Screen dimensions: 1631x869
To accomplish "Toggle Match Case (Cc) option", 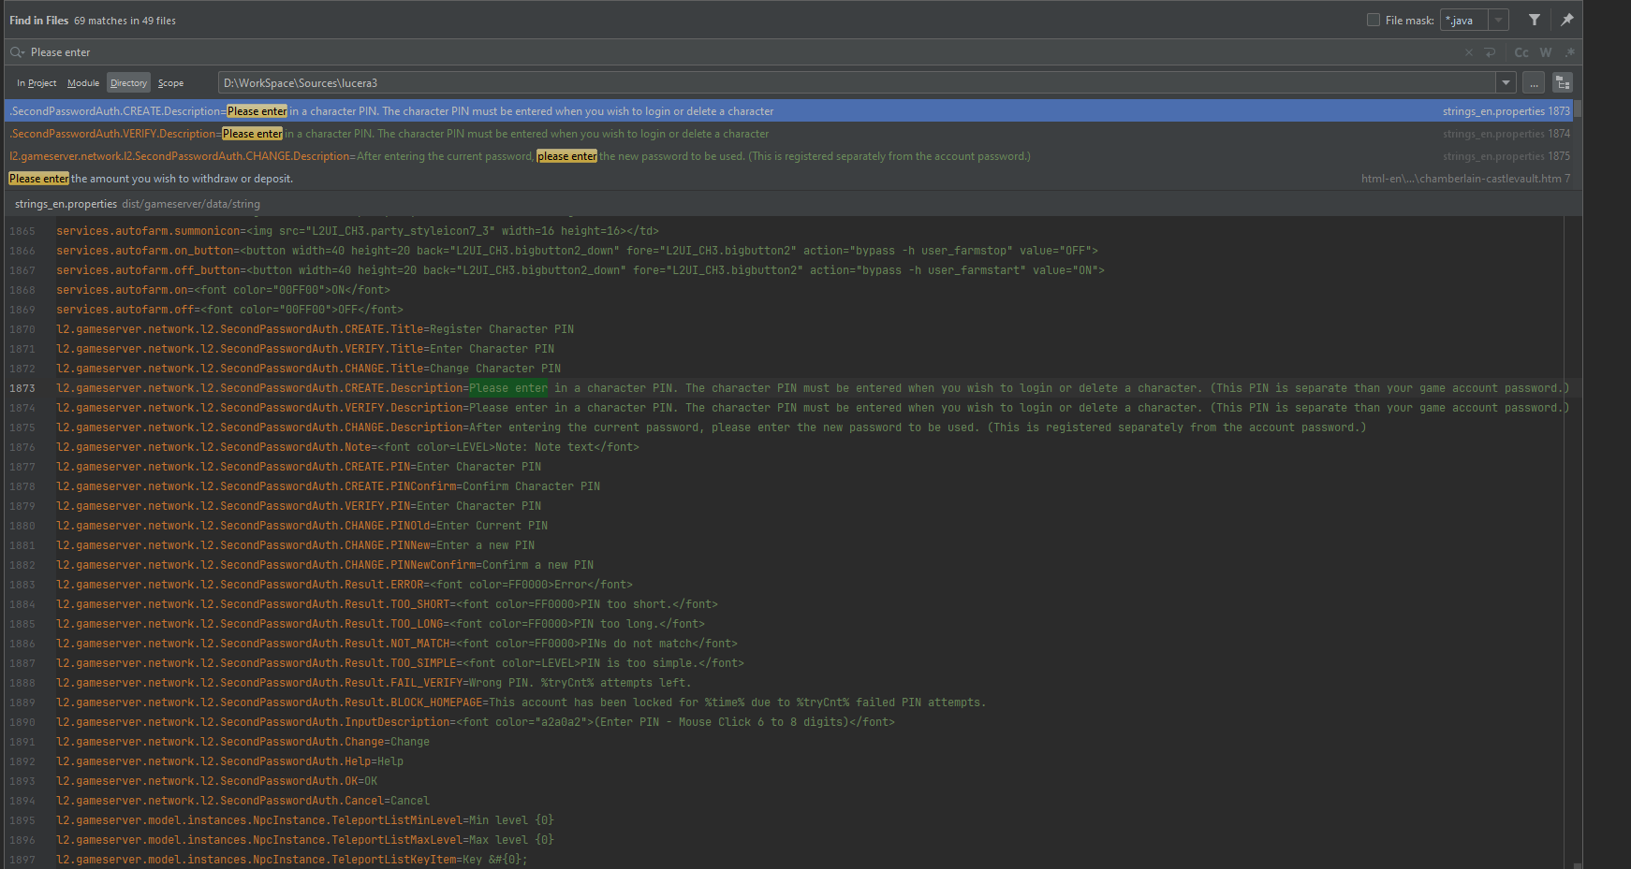I will [1521, 52].
